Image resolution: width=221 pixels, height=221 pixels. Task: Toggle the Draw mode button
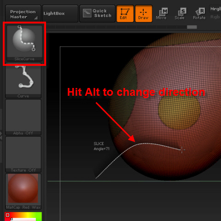click(x=144, y=13)
